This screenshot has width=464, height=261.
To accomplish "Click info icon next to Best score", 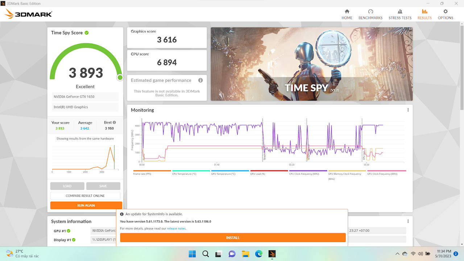I will click(x=114, y=123).
